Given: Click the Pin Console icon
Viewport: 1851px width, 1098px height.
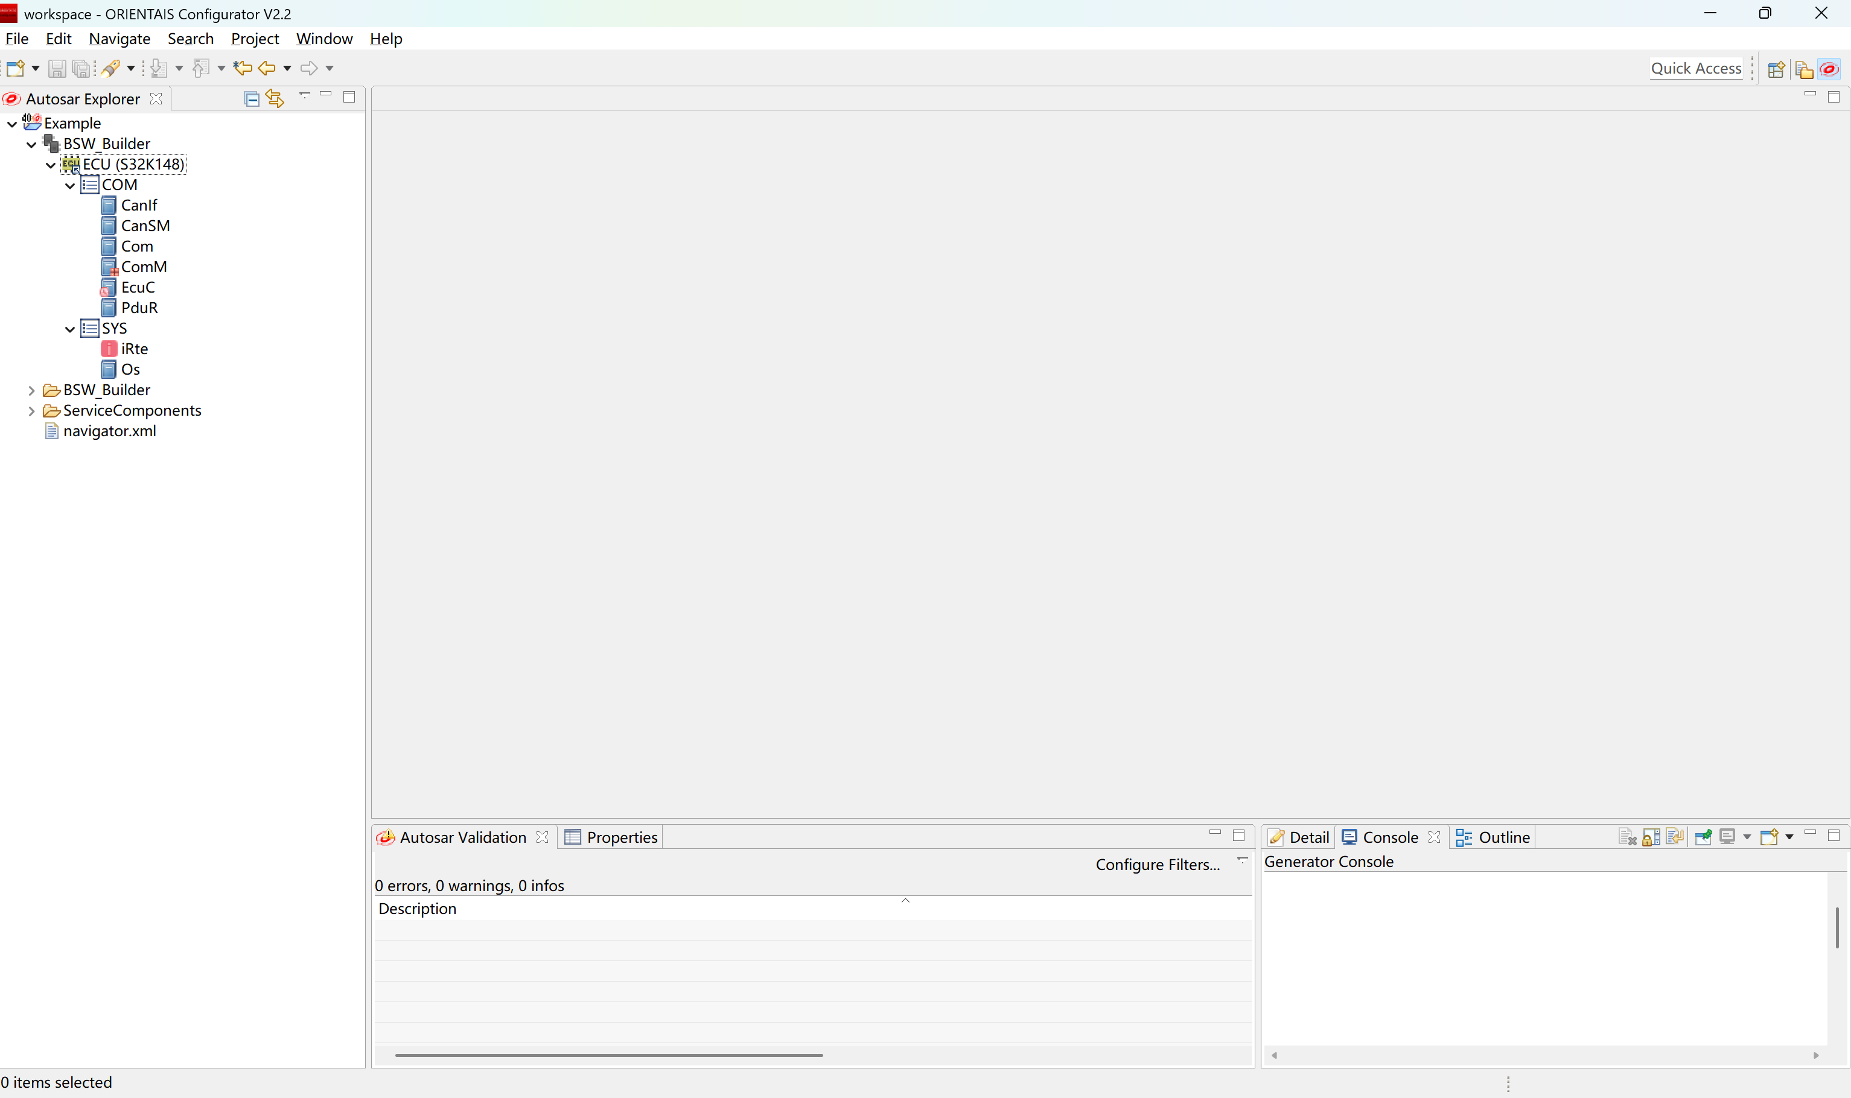Looking at the screenshot, I should [x=1703, y=837].
